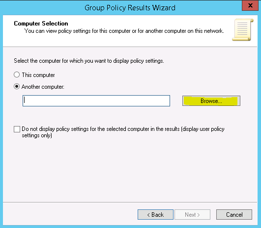Click the "Computer Selection" heading
This screenshot has width=261, height=228.
(41, 24)
